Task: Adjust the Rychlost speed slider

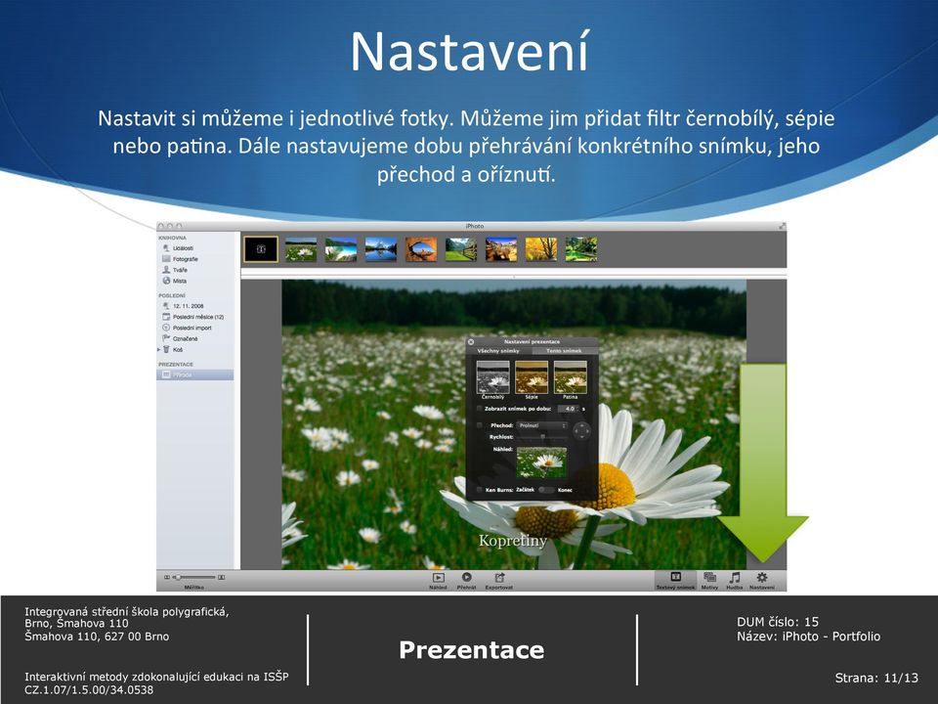Action: click(x=542, y=438)
